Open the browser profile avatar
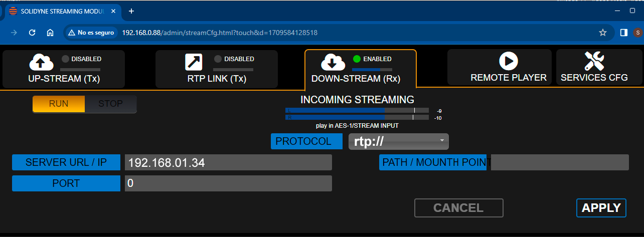The image size is (644, 237). pyautogui.click(x=637, y=33)
